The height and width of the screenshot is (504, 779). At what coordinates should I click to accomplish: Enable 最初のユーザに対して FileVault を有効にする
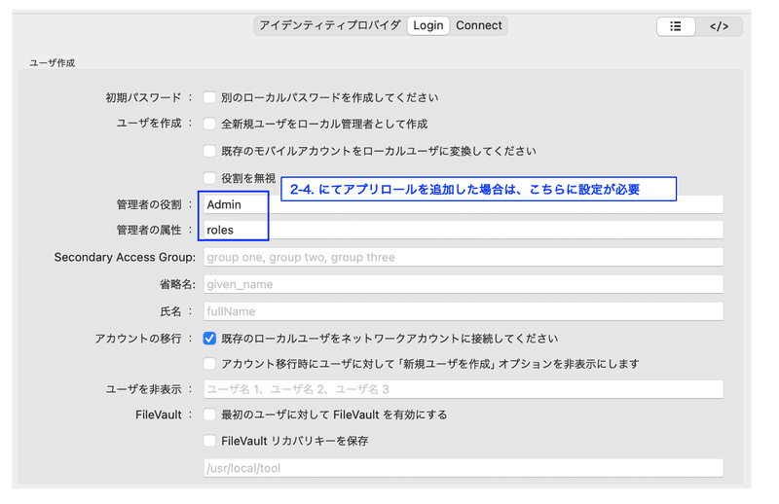209,414
